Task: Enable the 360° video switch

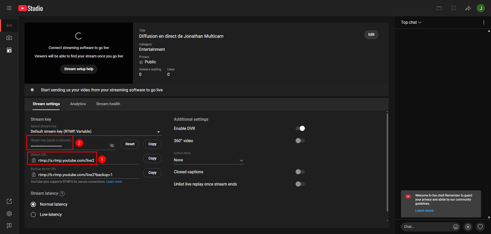Action: coord(300,141)
